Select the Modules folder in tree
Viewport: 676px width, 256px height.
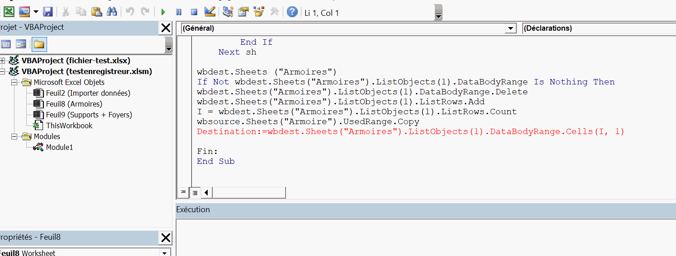pyautogui.click(x=47, y=136)
